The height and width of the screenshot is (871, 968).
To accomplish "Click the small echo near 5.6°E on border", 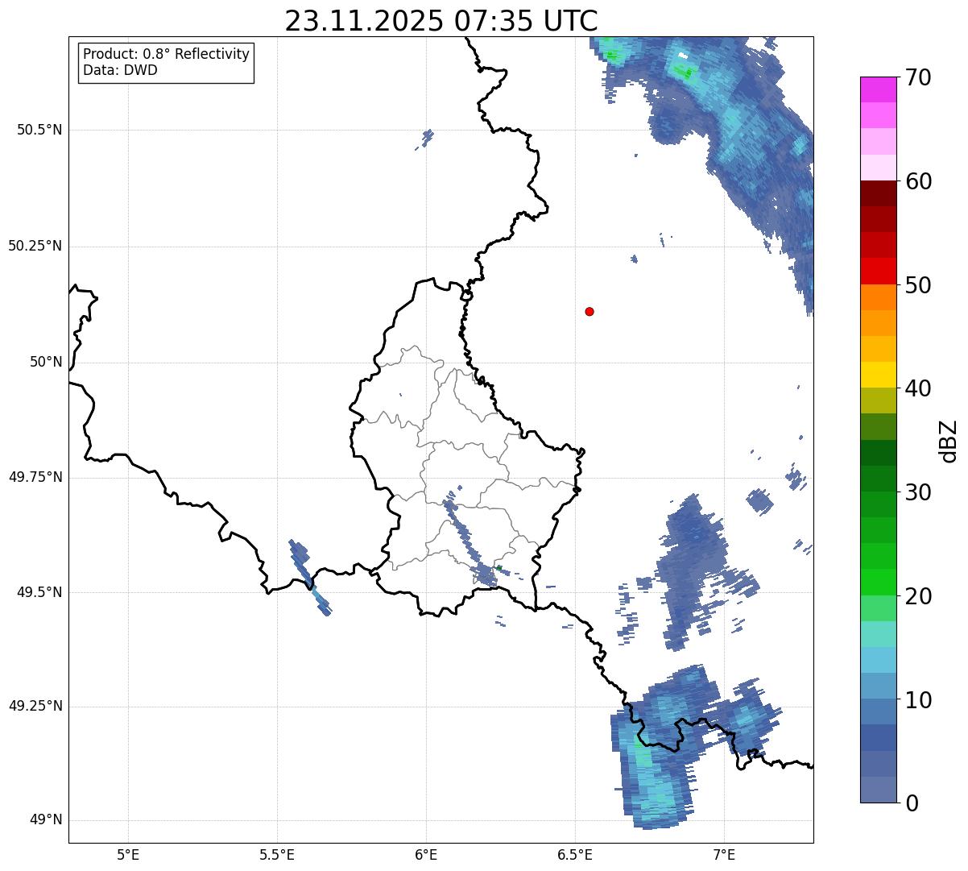I will pyautogui.click(x=309, y=577).
